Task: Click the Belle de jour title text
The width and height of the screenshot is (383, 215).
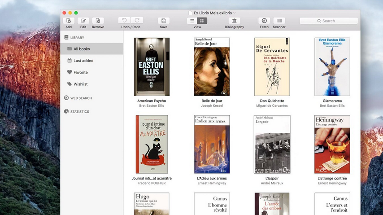Action: click(x=212, y=101)
